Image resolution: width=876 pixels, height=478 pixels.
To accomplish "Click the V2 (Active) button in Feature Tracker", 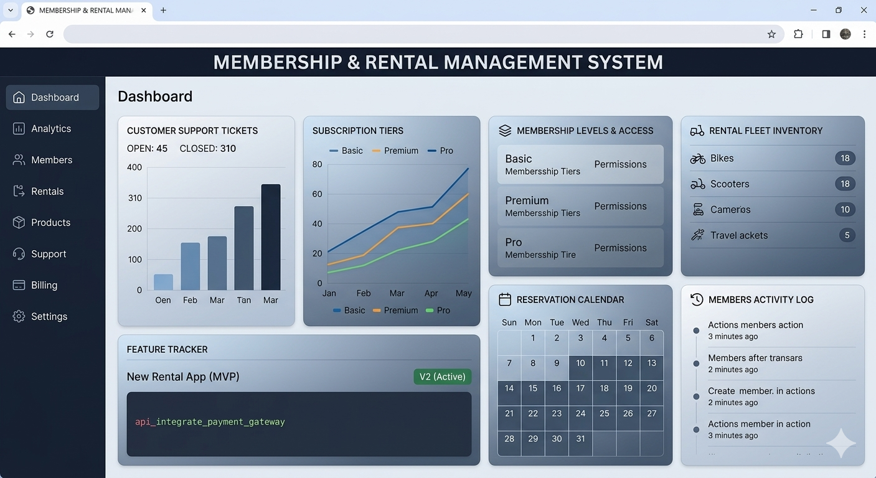I will (442, 377).
